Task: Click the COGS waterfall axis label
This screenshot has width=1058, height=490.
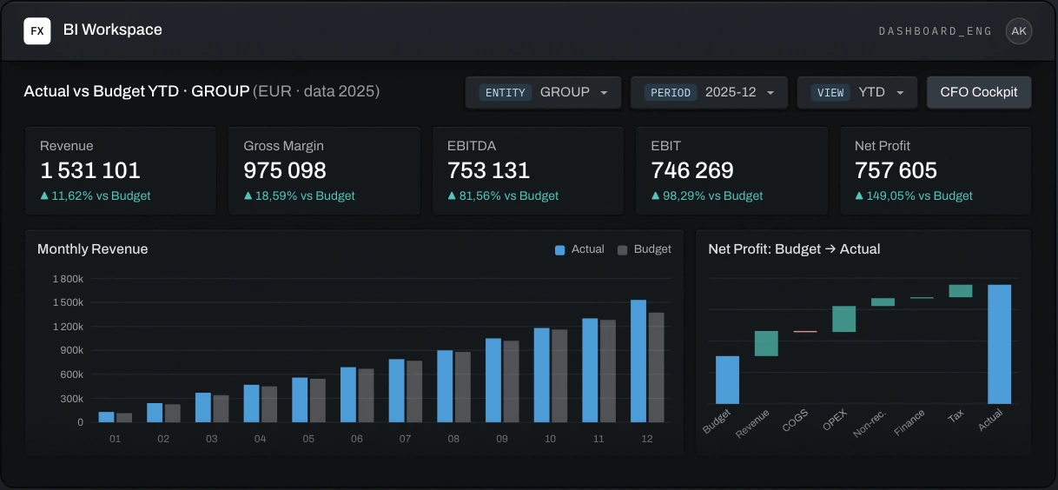Action: tap(797, 420)
